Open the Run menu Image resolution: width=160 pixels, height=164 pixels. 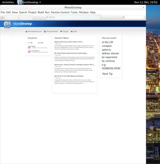pyautogui.click(x=47, y=12)
